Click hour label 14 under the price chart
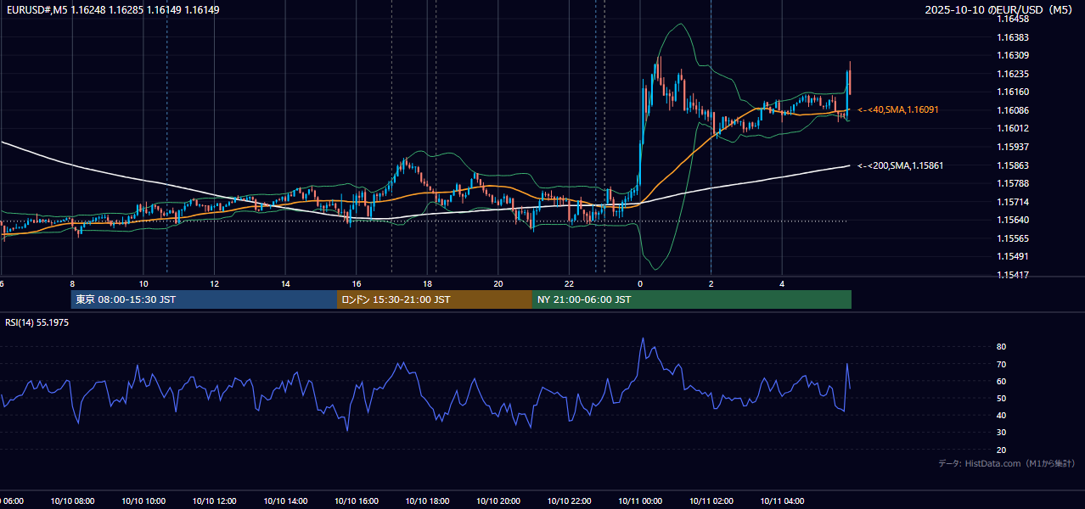The image size is (1085, 509). [x=285, y=284]
